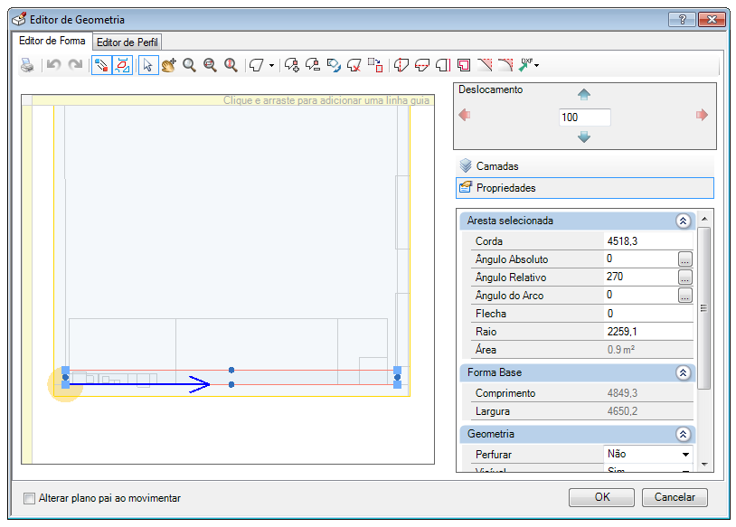This screenshot has width=736, height=527.
Task: Click the print icon in toolbar
Action: click(x=28, y=65)
